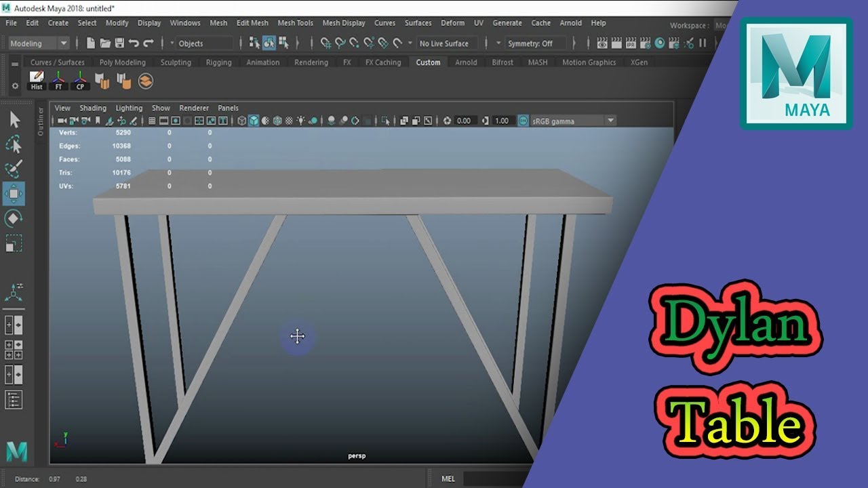Open the viewport Renderer menu
This screenshot has height=488, width=868.
(x=194, y=108)
